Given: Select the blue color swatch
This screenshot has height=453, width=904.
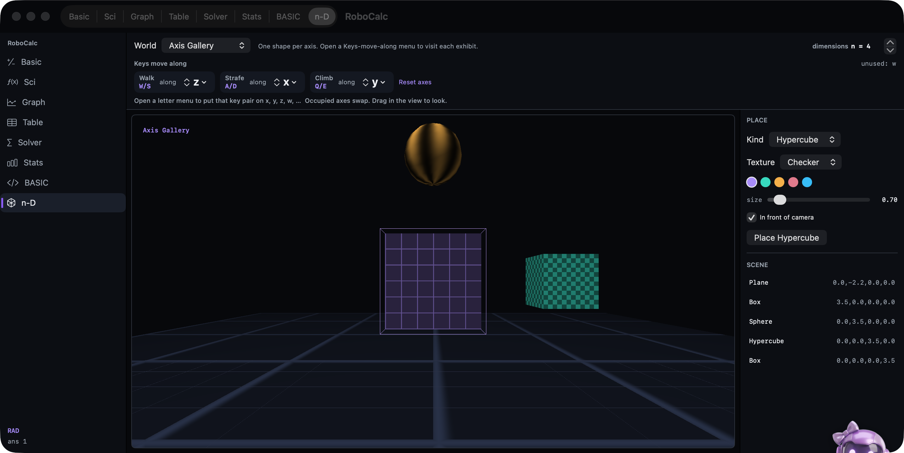Looking at the screenshot, I should click(807, 182).
